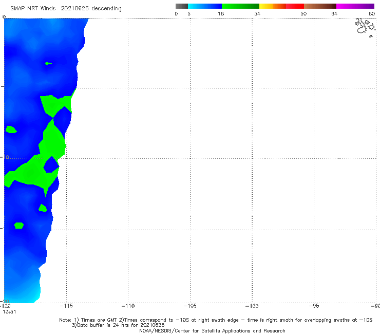Viewport: 380px width, 334px height.
Task: Click the magenta 64–80 colorbar segment
Action: click(355, 6)
